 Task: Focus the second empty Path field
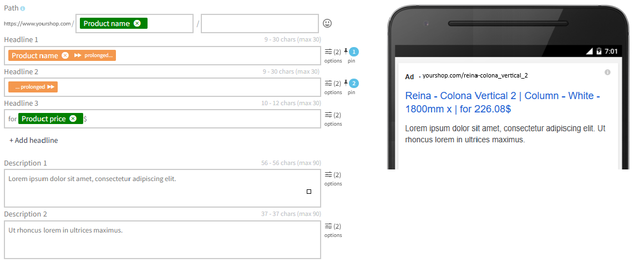260,23
